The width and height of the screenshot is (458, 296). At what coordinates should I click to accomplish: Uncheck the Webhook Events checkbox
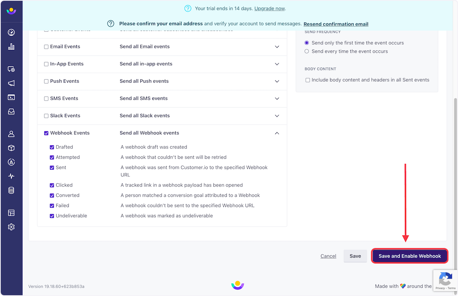pos(46,133)
